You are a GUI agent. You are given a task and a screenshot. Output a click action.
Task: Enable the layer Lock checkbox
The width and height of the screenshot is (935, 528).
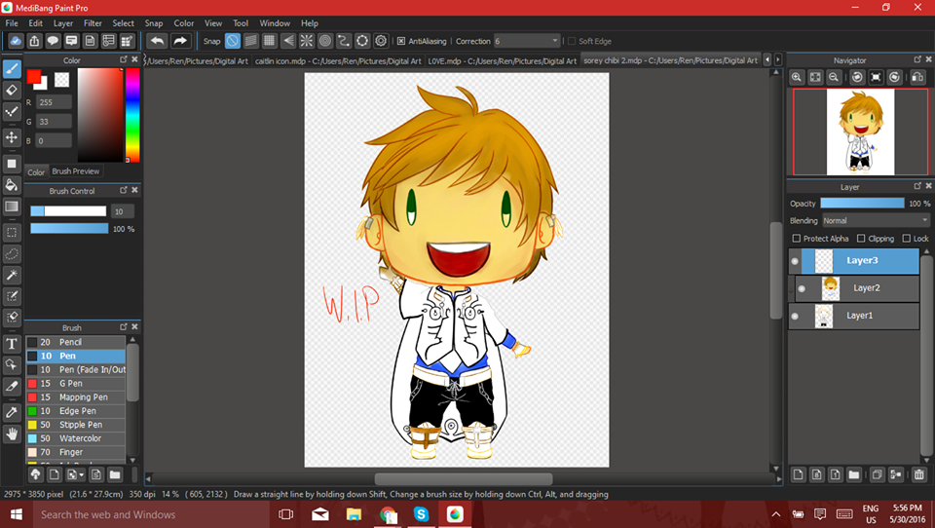(x=907, y=239)
